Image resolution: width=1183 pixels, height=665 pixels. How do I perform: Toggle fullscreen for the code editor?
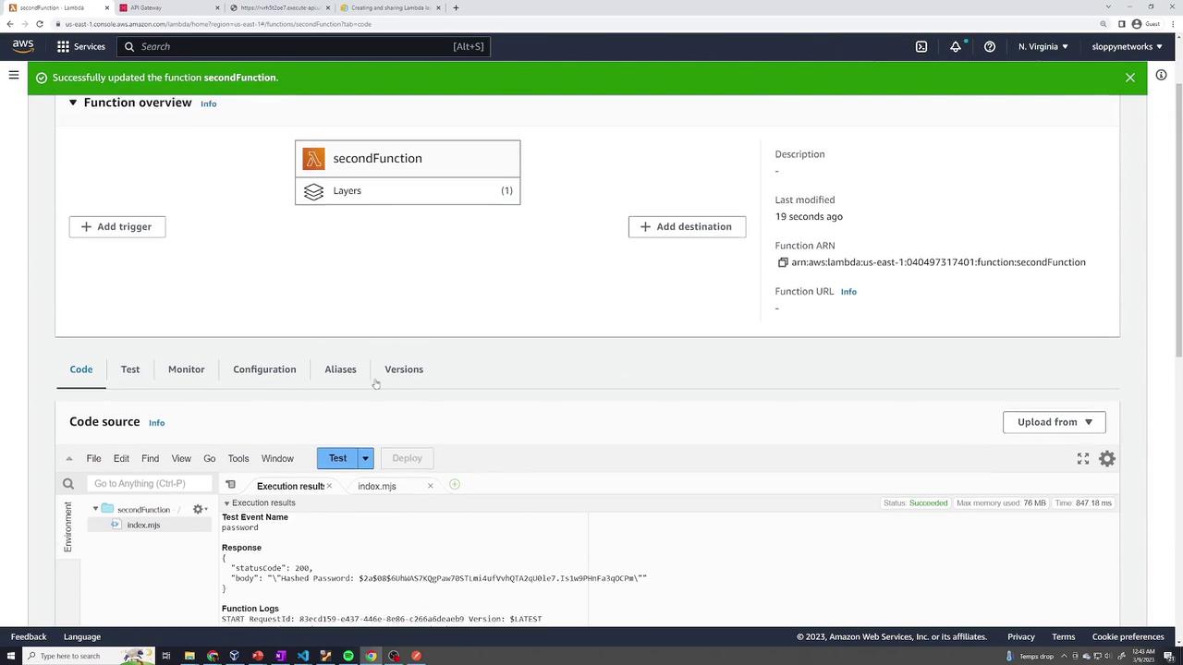1083,458
